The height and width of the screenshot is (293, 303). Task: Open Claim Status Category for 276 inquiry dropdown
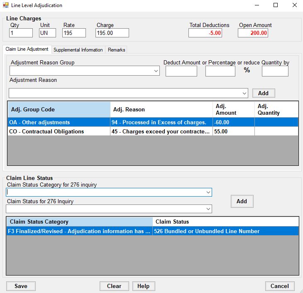coord(208,192)
